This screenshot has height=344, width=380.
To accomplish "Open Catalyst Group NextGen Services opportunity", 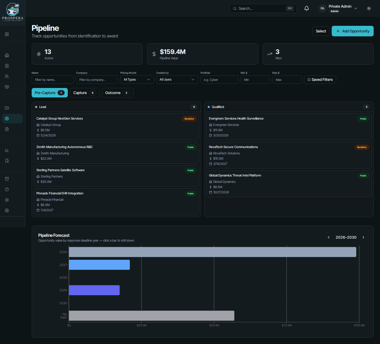I will [116, 127].
